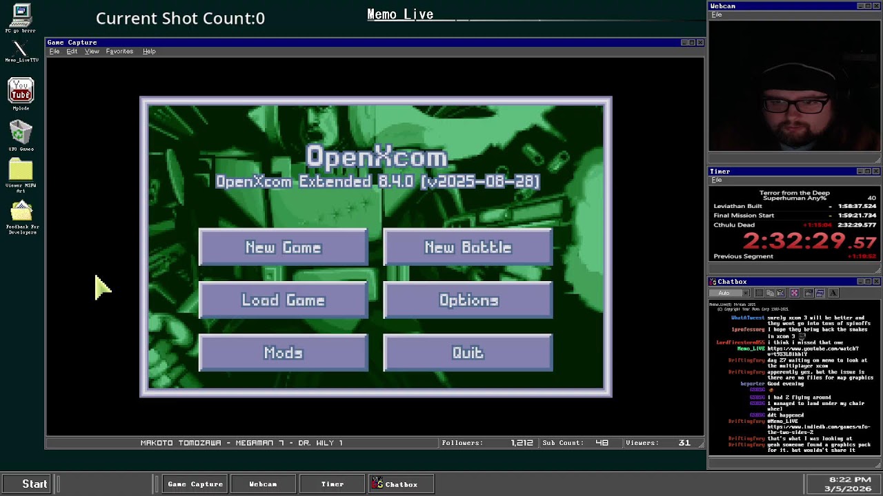Click the "Leviathan Built" split row

pyautogui.click(x=795, y=206)
